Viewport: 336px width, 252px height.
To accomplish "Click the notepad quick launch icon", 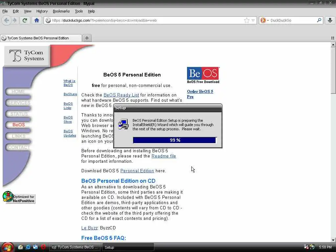I will tap(21, 247).
